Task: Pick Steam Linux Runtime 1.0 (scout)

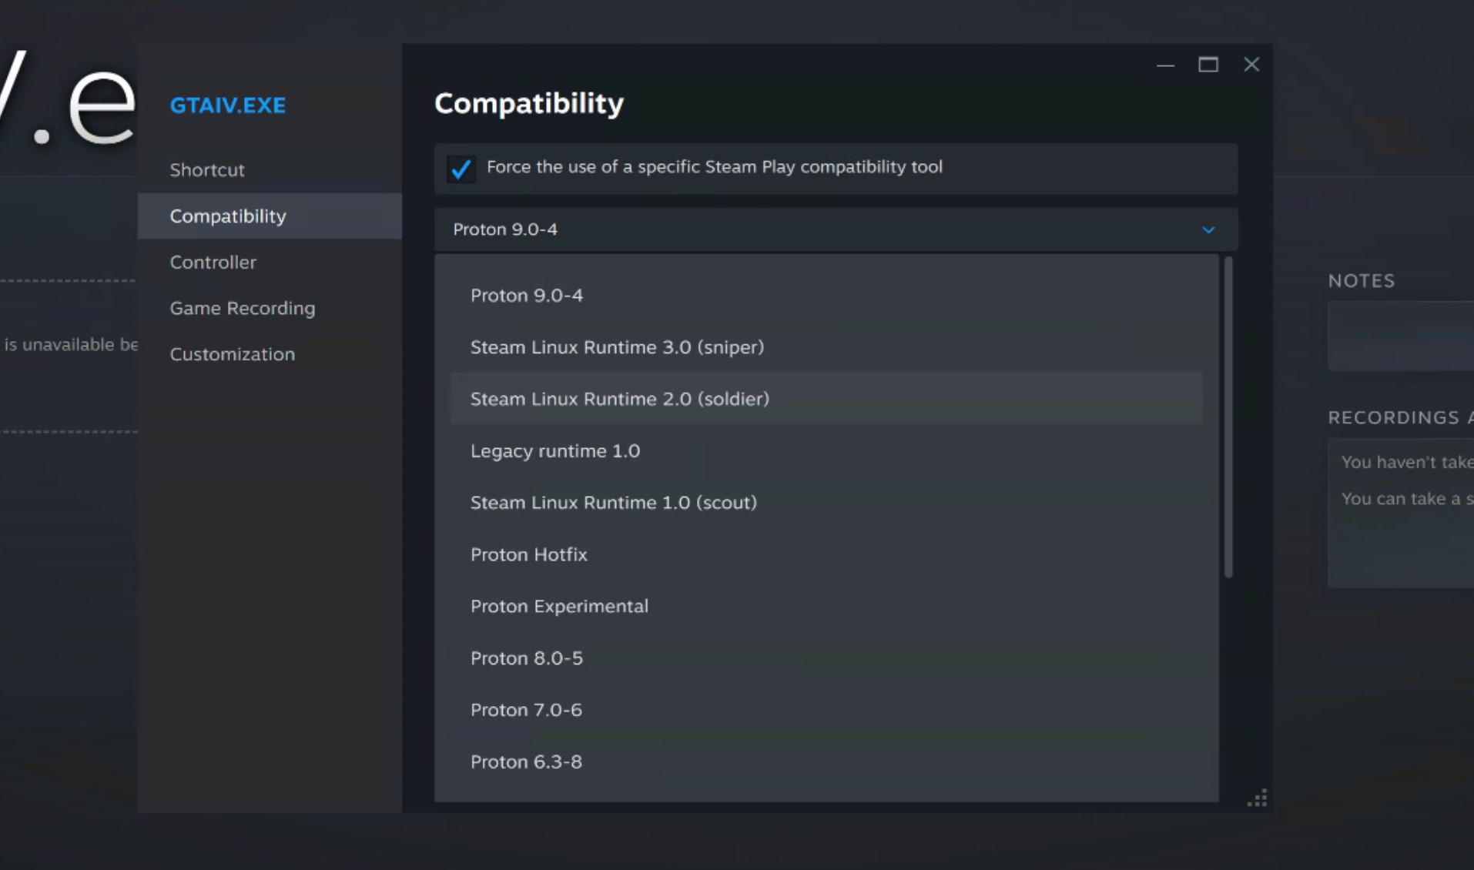Action: tap(613, 503)
